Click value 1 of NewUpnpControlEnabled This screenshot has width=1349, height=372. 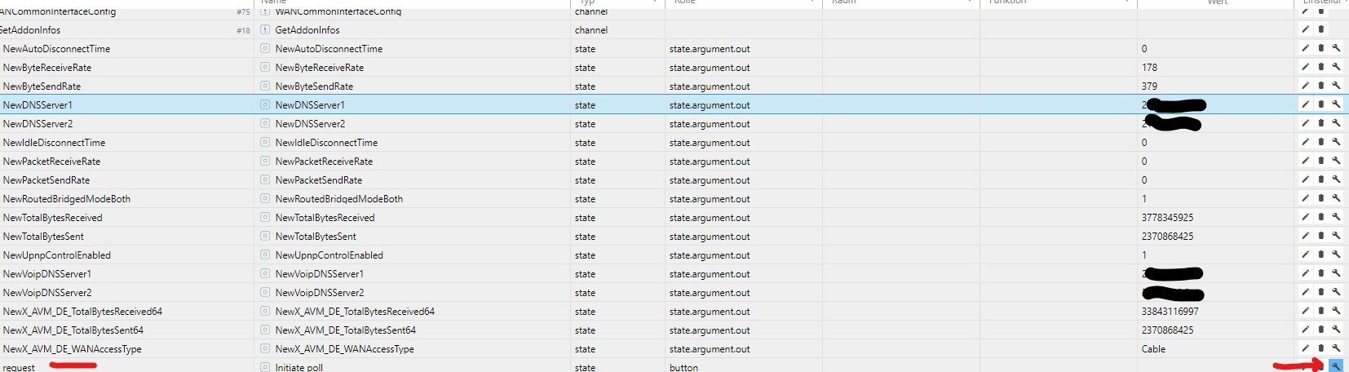coord(1144,255)
